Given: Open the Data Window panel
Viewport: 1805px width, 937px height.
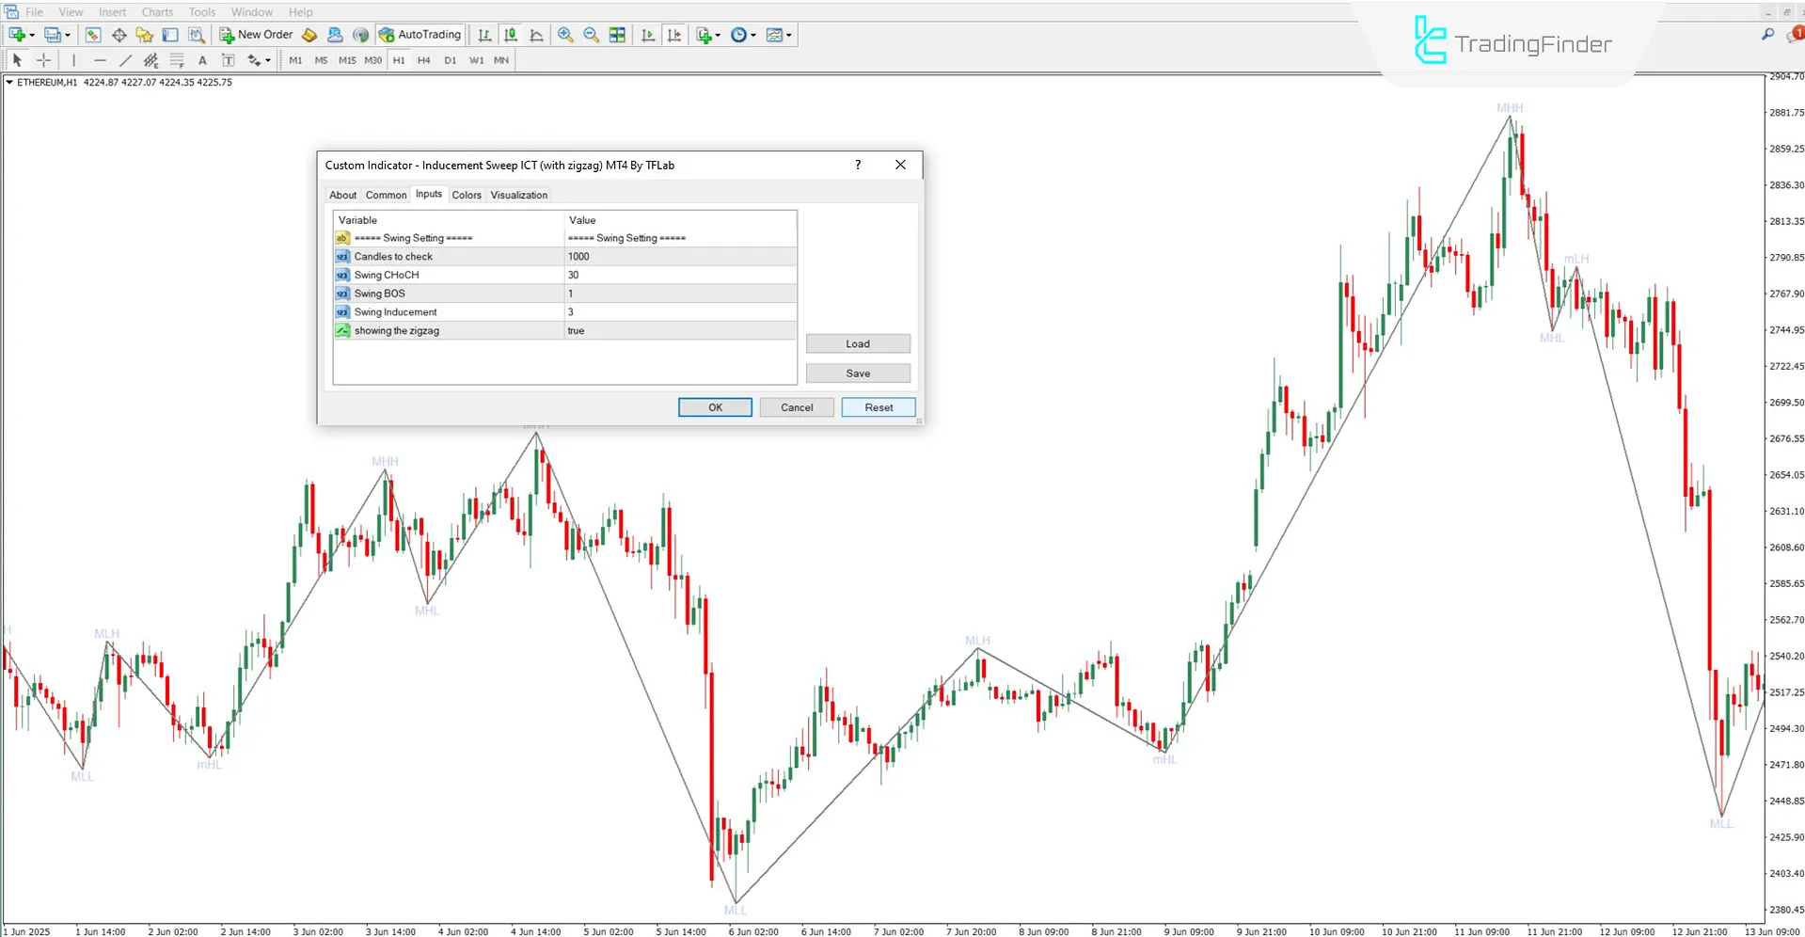Looking at the screenshot, I should (x=119, y=35).
